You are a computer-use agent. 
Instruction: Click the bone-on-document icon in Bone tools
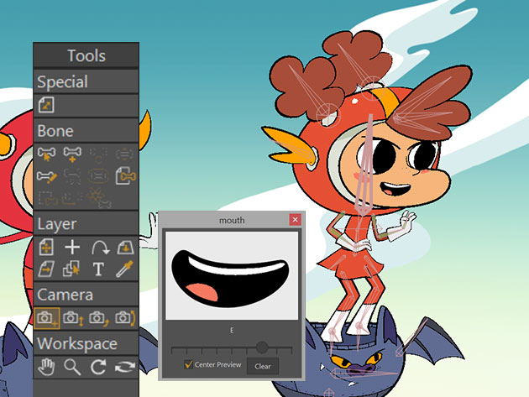125,175
